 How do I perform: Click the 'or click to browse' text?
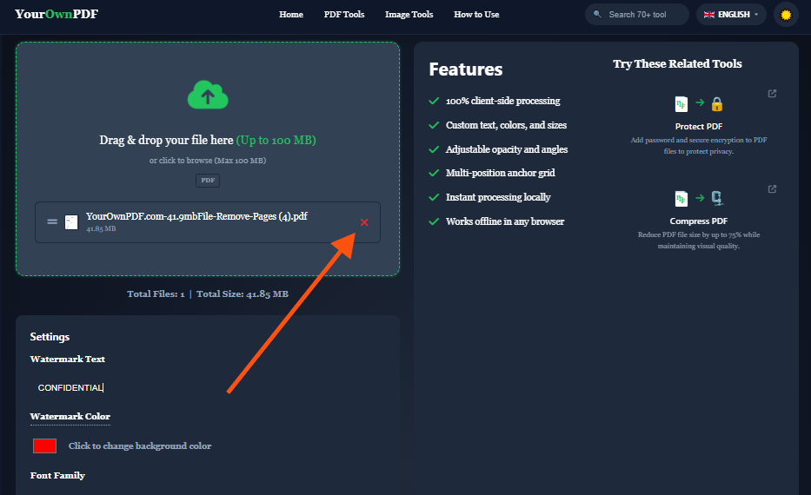click(x=208, y=160)
